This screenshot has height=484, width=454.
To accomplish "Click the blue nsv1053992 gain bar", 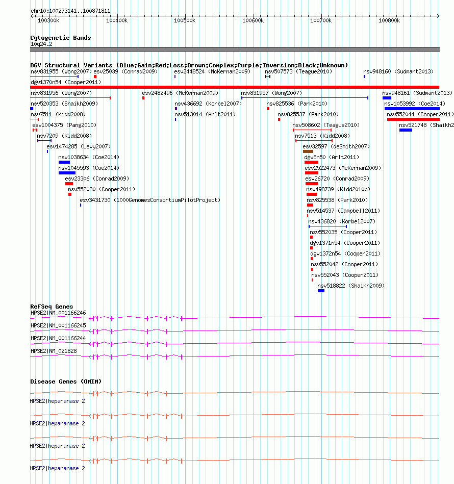I will [x=412, y=109].
